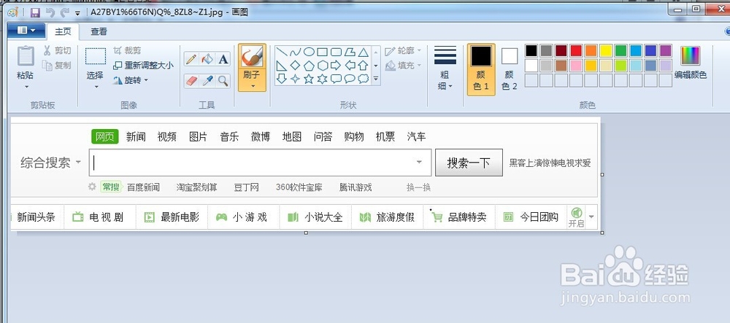This screenshot has width=730, height=323.
Task: Open 重新调整大小 resize dialog
Action: coord(143,66)
